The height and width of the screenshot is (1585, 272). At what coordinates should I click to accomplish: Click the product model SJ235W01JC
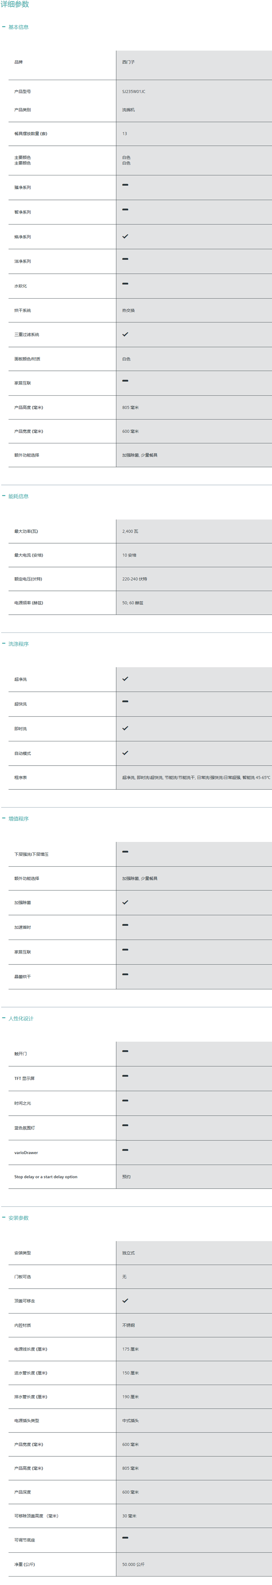click(x=134, y=92)
